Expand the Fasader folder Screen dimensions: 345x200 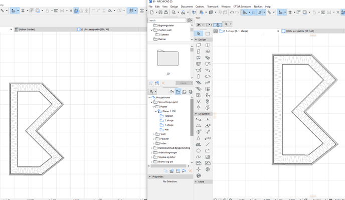[x=153, y=139]
